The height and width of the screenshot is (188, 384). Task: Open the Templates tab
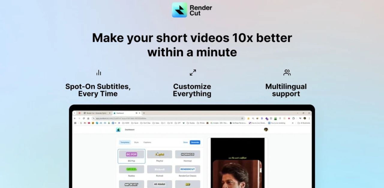click(125, 142)
